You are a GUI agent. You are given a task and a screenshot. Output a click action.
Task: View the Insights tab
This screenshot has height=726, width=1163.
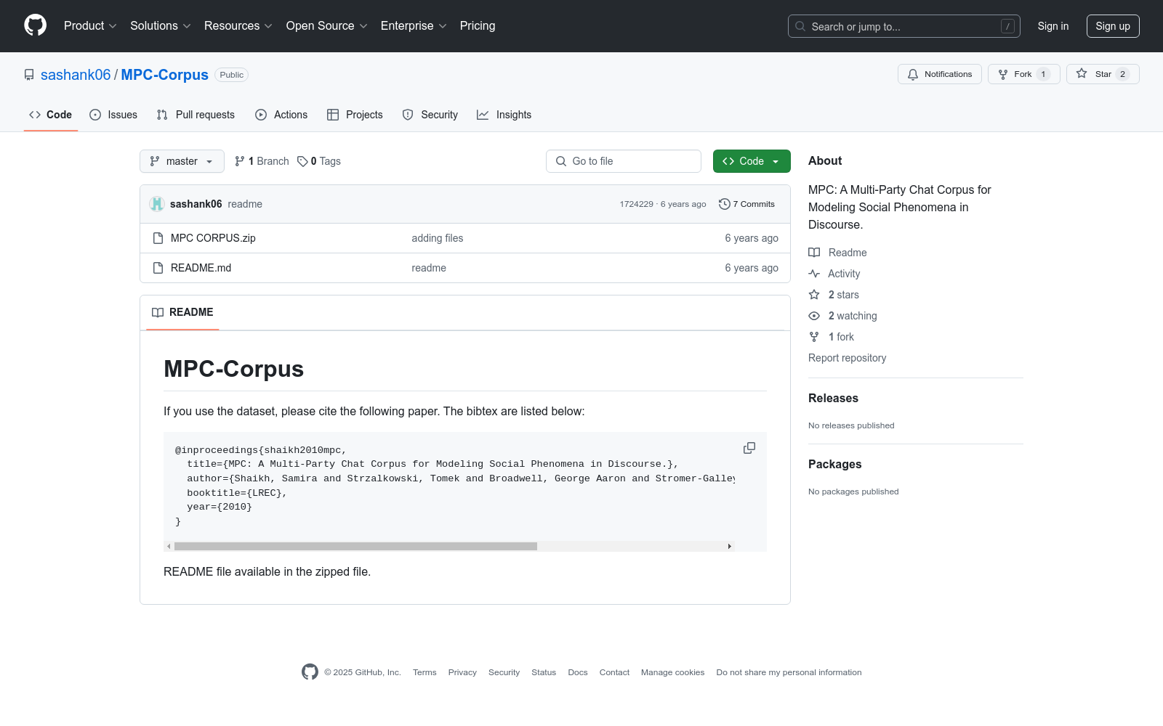(x=504, y=115)
